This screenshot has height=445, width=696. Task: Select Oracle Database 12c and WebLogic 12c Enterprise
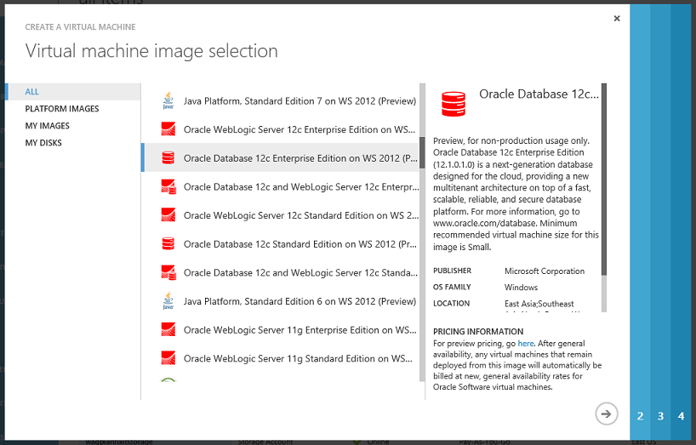(280, 187)
